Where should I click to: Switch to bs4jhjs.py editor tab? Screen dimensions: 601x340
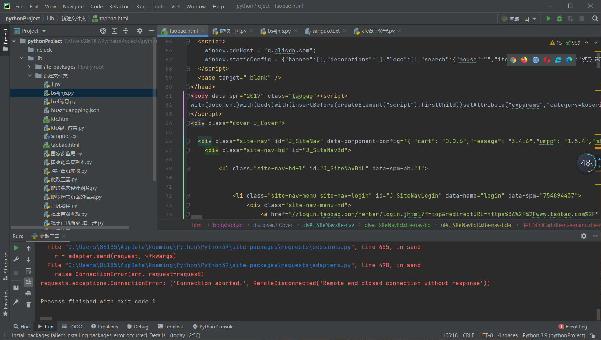(279, 31)
